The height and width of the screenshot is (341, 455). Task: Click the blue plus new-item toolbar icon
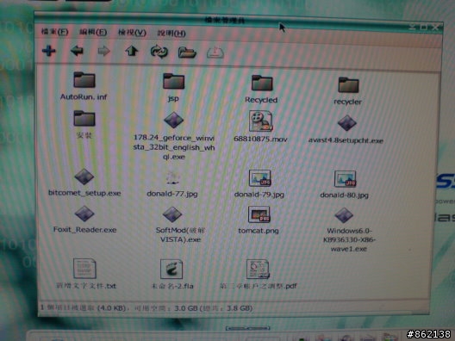[x=49, y=51]
